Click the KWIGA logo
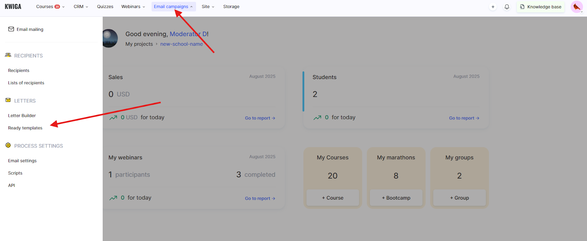The width and height of the screenshot is (587, 241). click(x=13, y=7)
